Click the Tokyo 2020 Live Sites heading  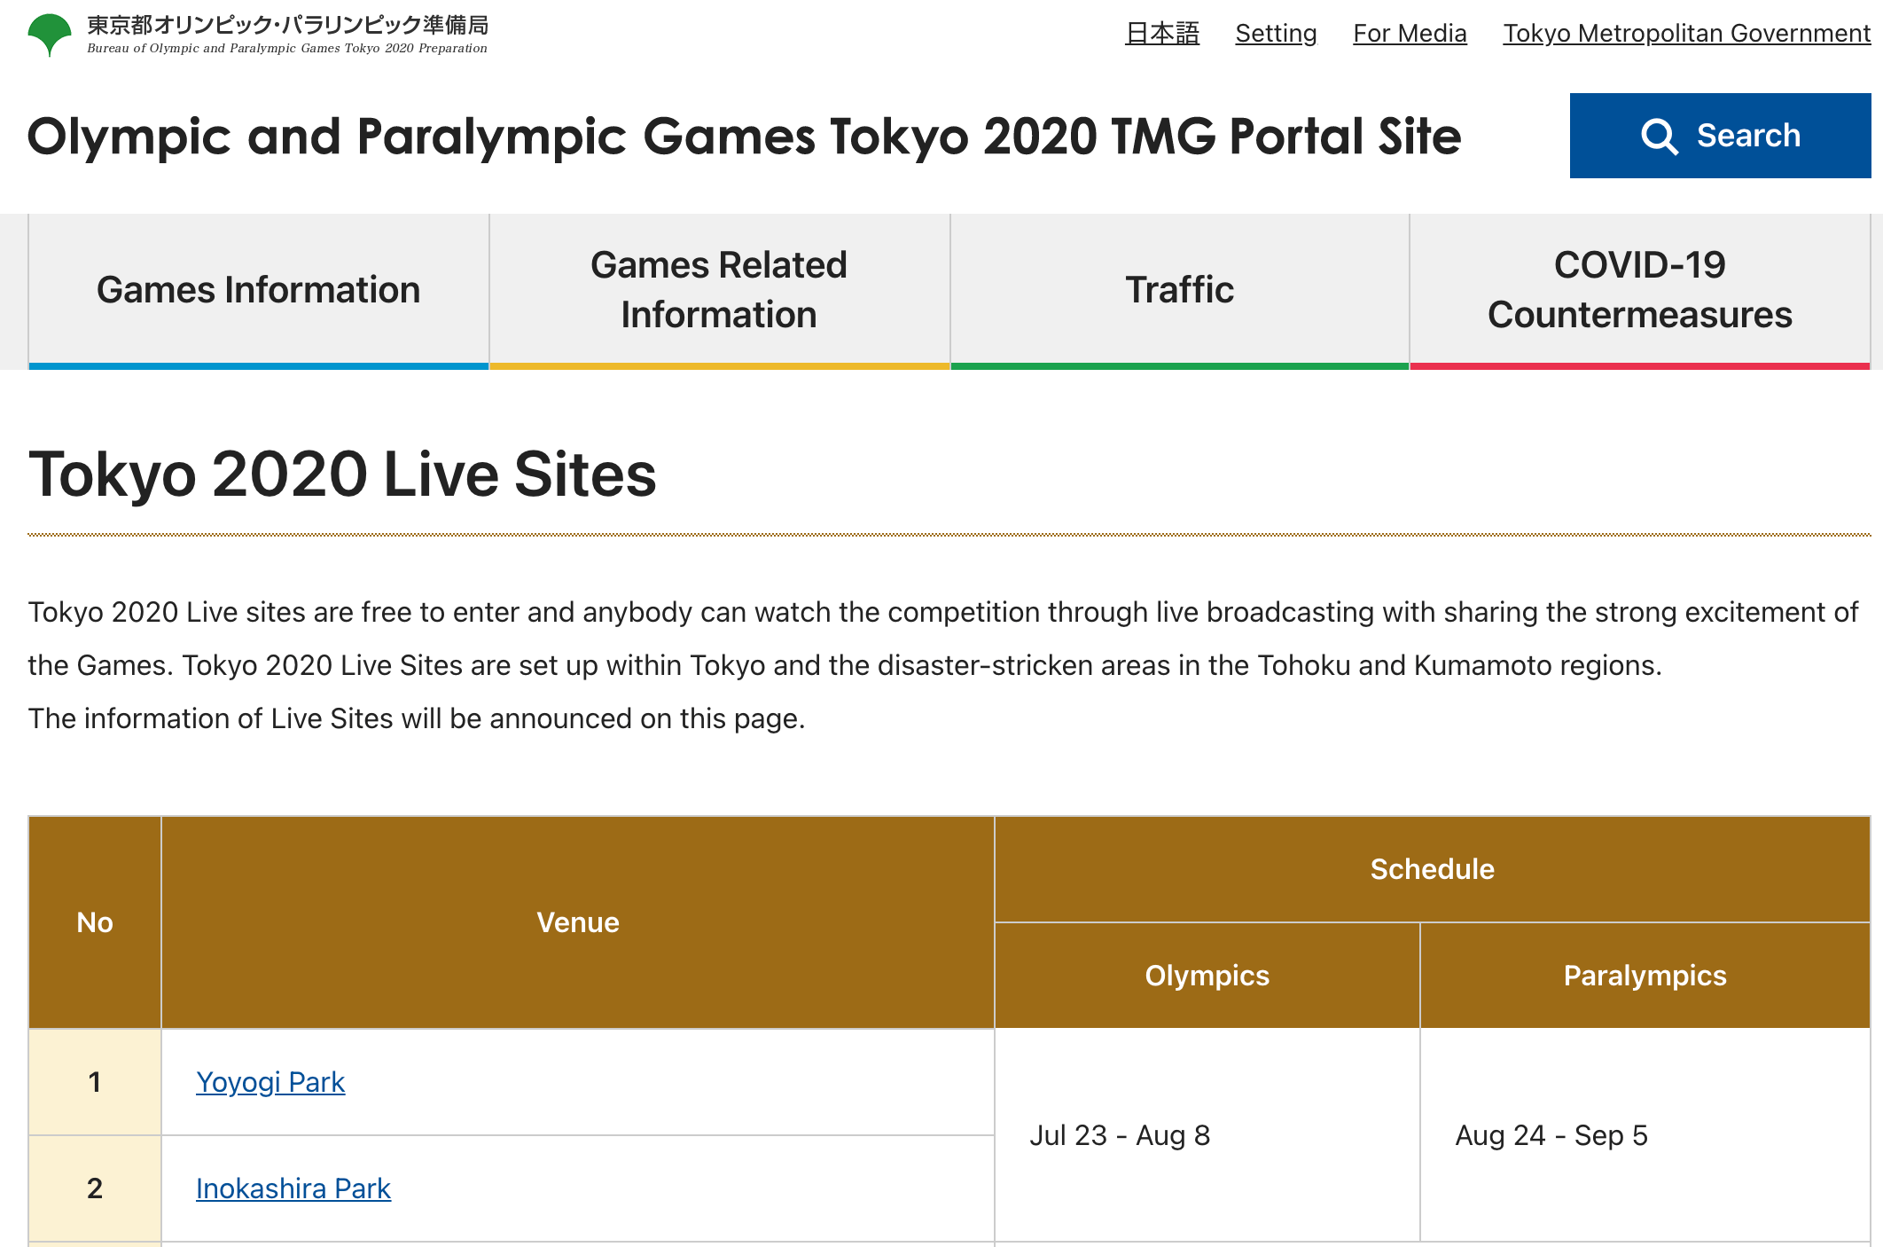point(342,474)
